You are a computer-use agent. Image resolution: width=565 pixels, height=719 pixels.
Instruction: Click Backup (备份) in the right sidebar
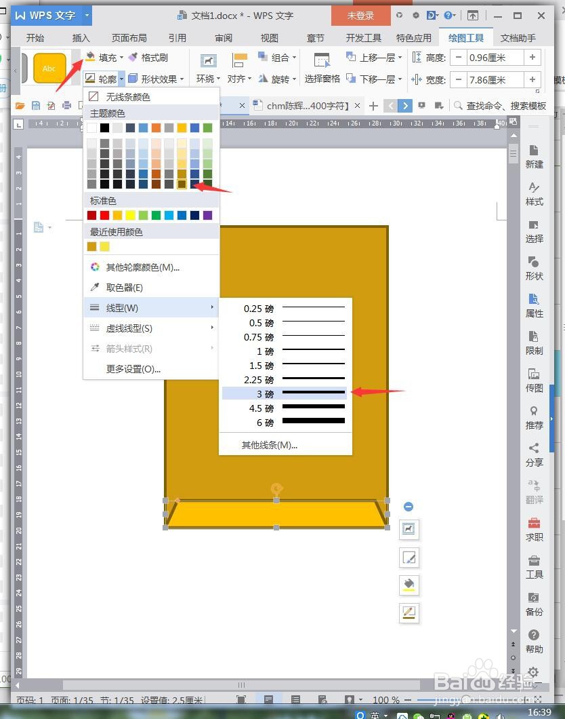point(534,604)
